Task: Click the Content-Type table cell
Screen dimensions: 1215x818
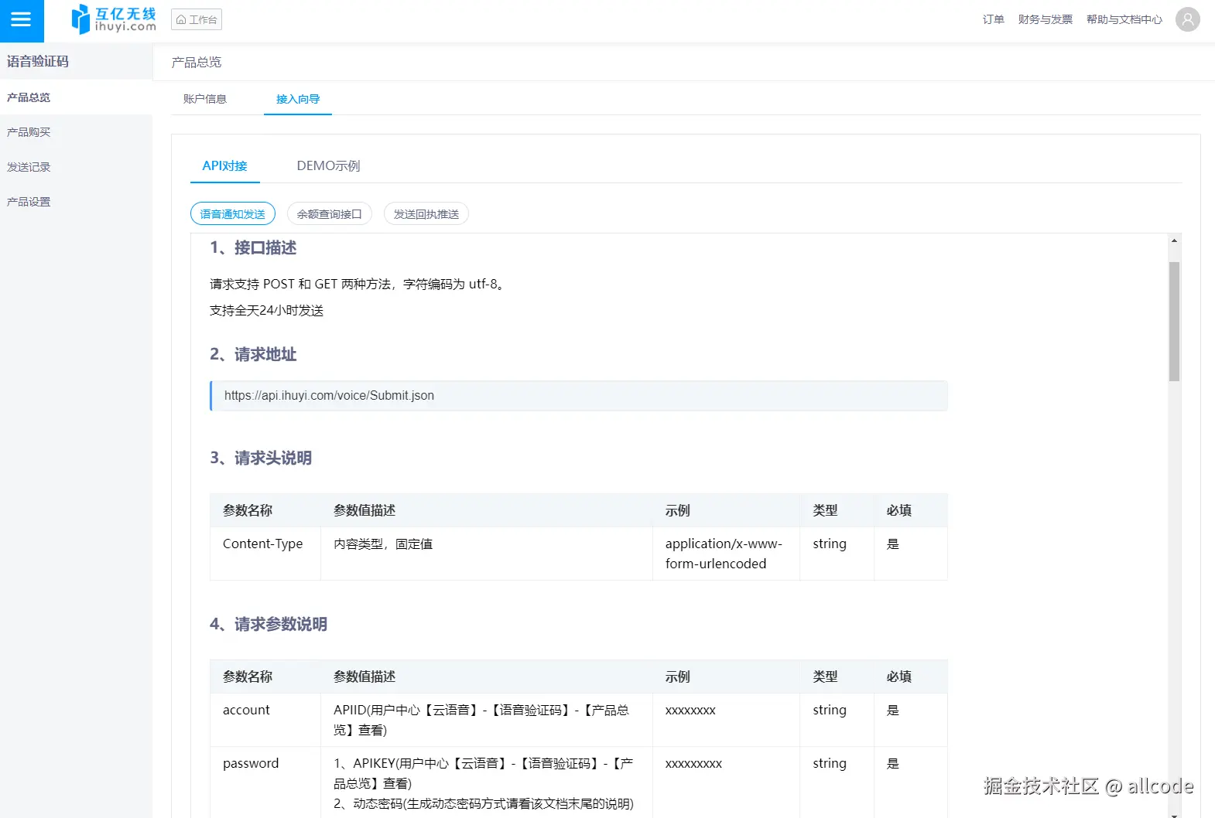Action: point(265,554)
